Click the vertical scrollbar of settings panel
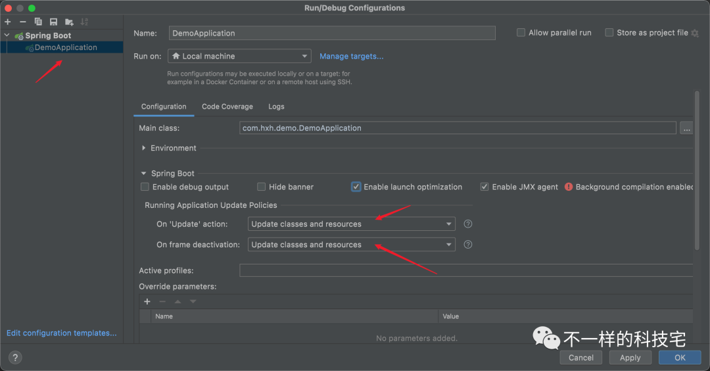This screenshot has width=710, height=371. (x=697, y=170)
